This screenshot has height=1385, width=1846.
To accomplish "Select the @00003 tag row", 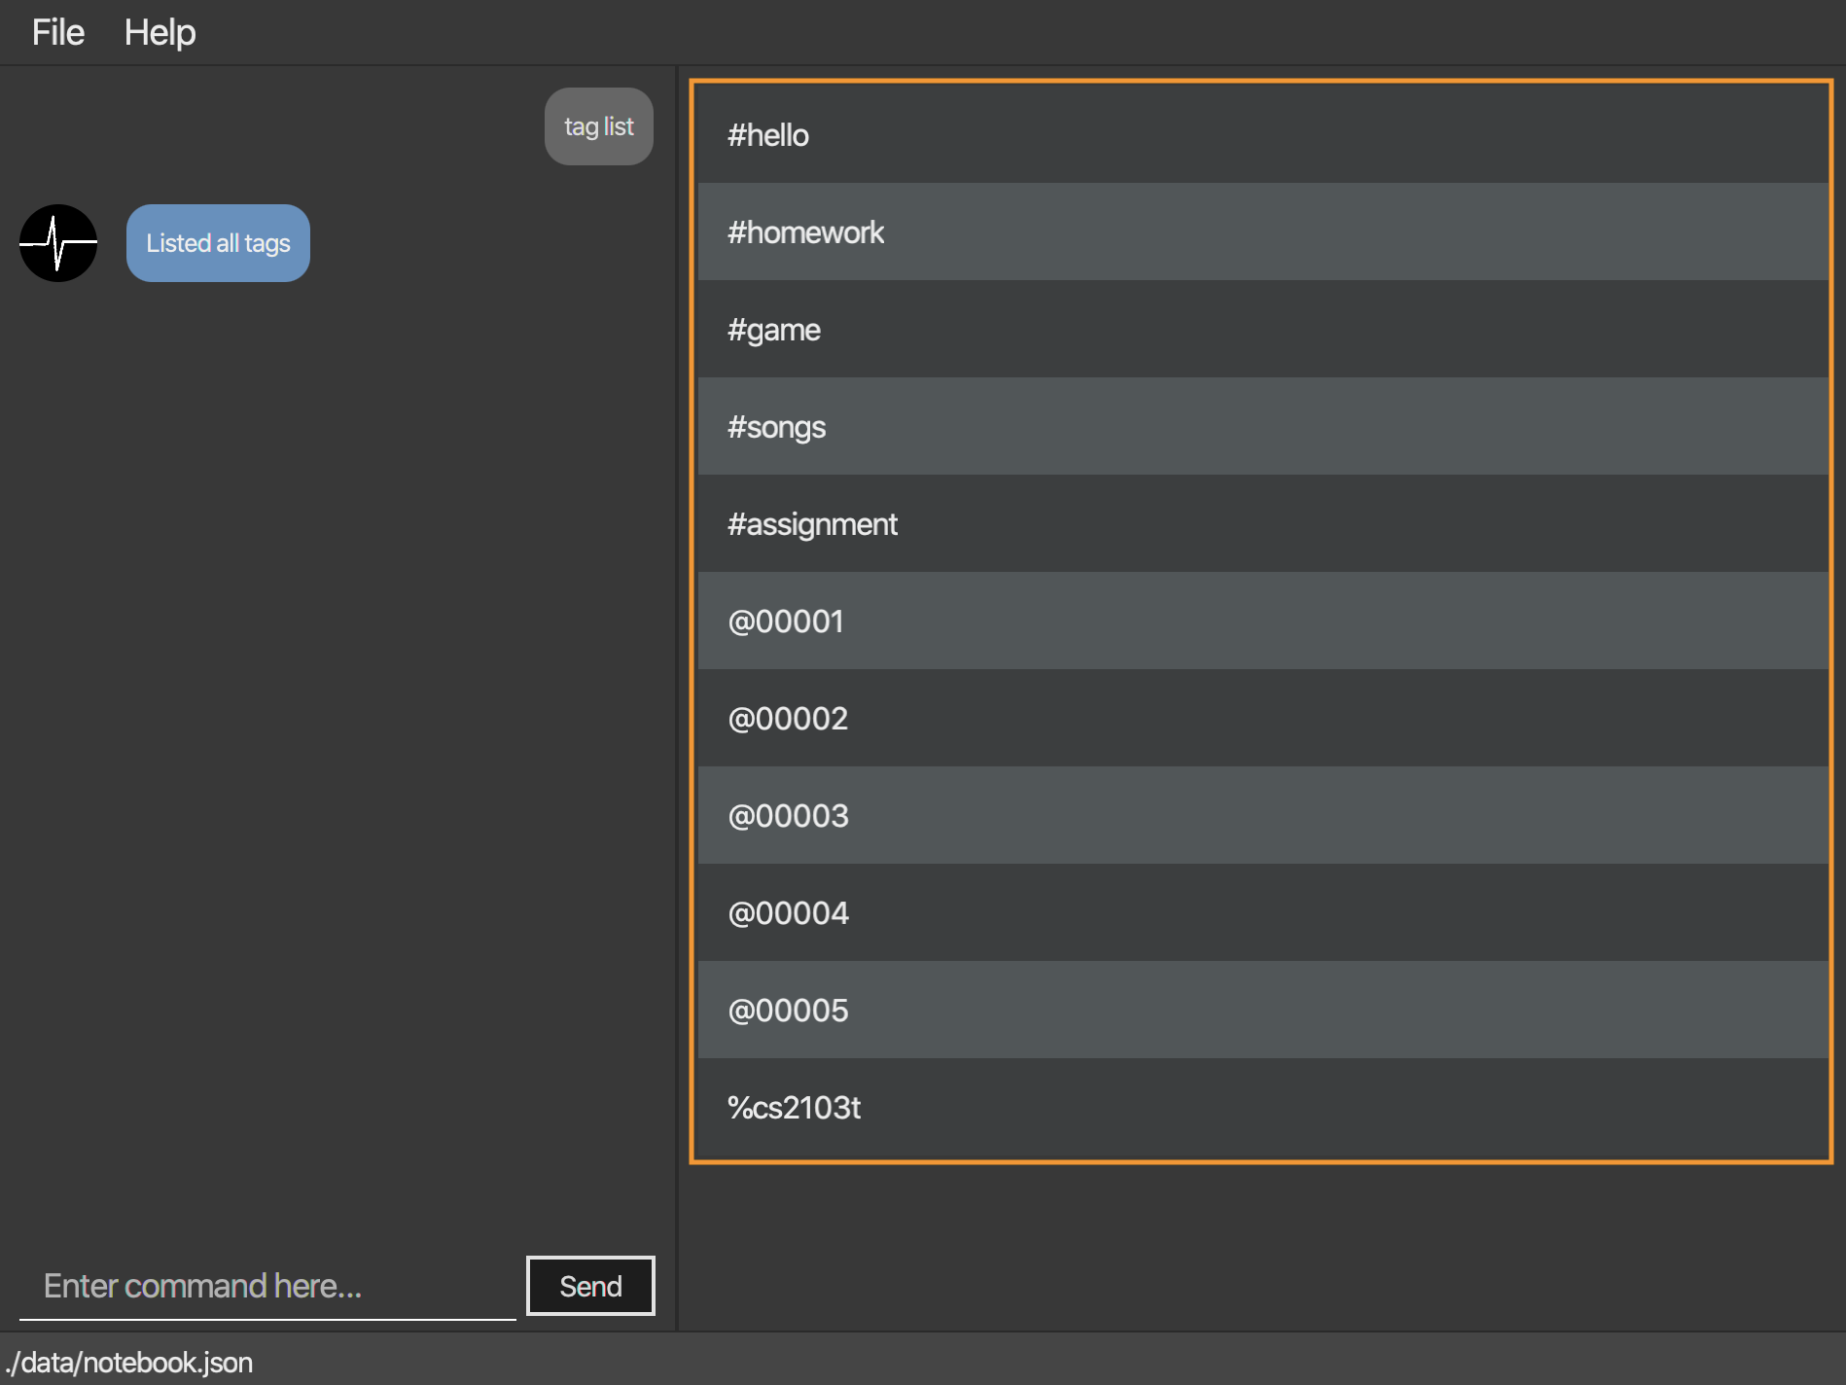I will (x=1262, y=815).
